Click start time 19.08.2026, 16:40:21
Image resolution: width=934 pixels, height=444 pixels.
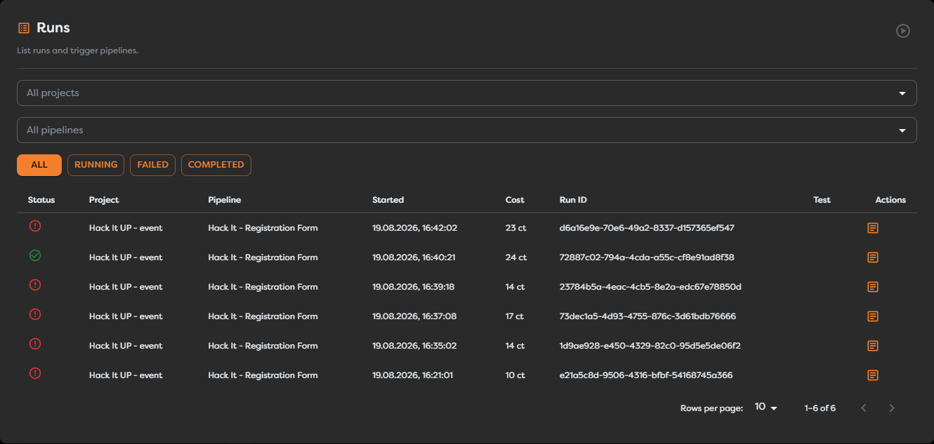(x=414, y=257)
